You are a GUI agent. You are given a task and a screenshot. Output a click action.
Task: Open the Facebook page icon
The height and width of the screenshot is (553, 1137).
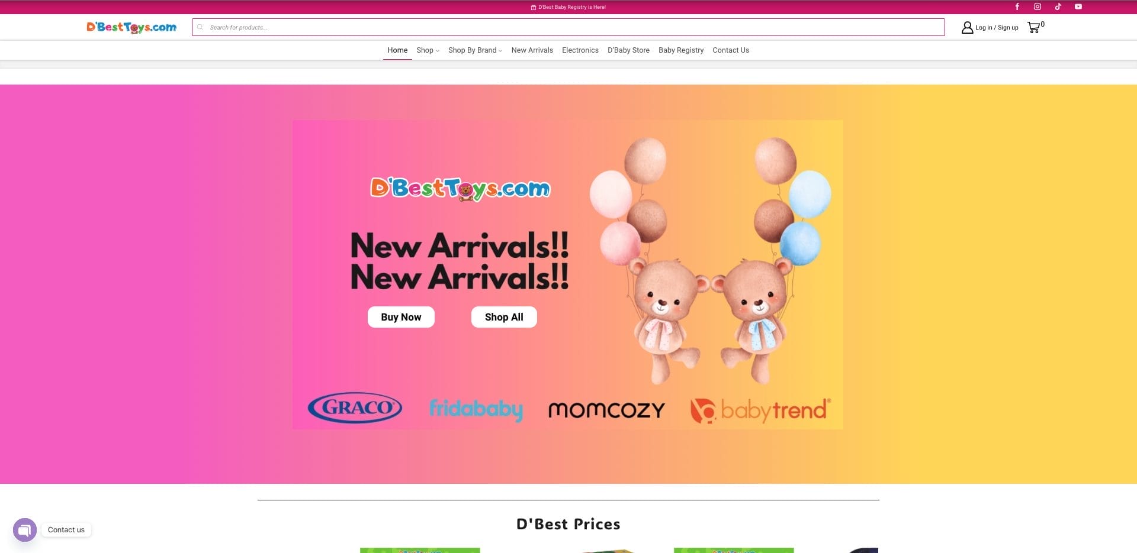pos(1017,7)
